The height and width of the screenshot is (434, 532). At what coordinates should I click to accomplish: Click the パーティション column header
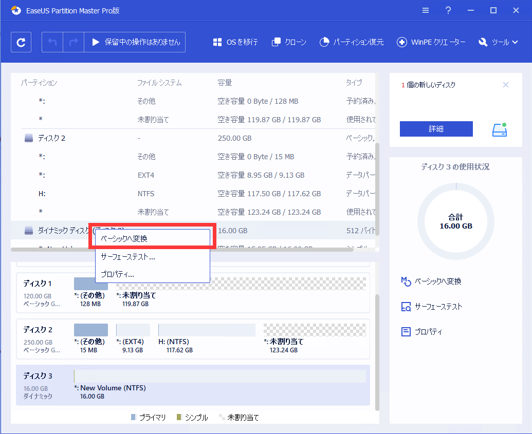(x=39, y=83)
